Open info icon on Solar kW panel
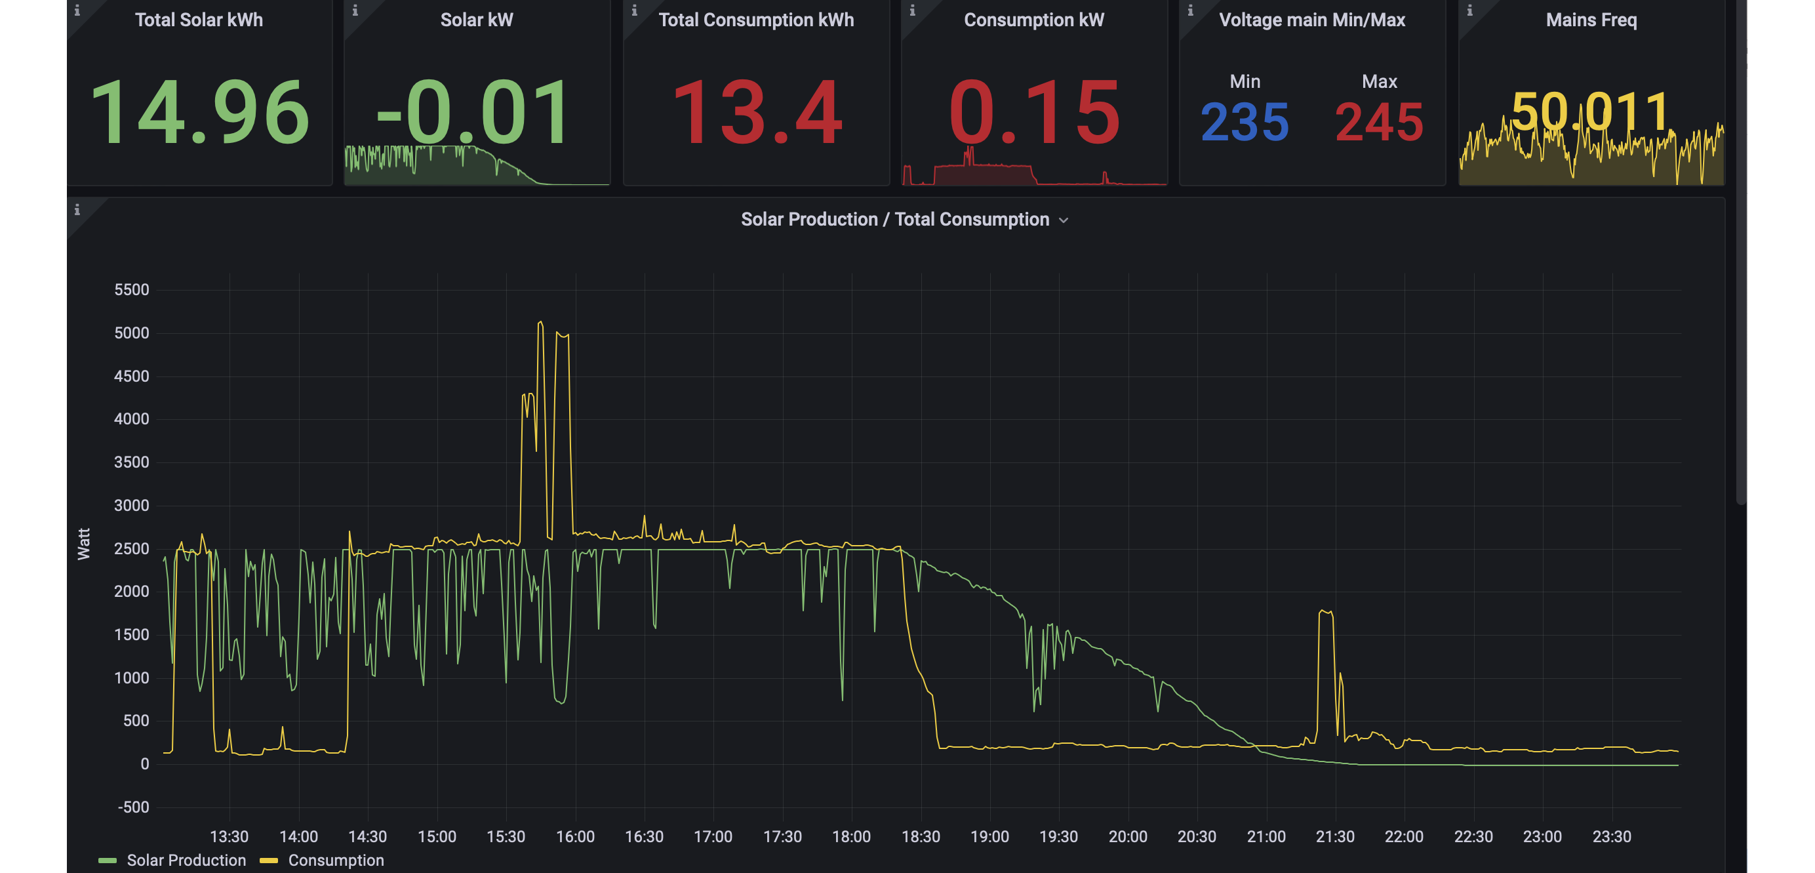The image size is (1815, 873). 355,10
